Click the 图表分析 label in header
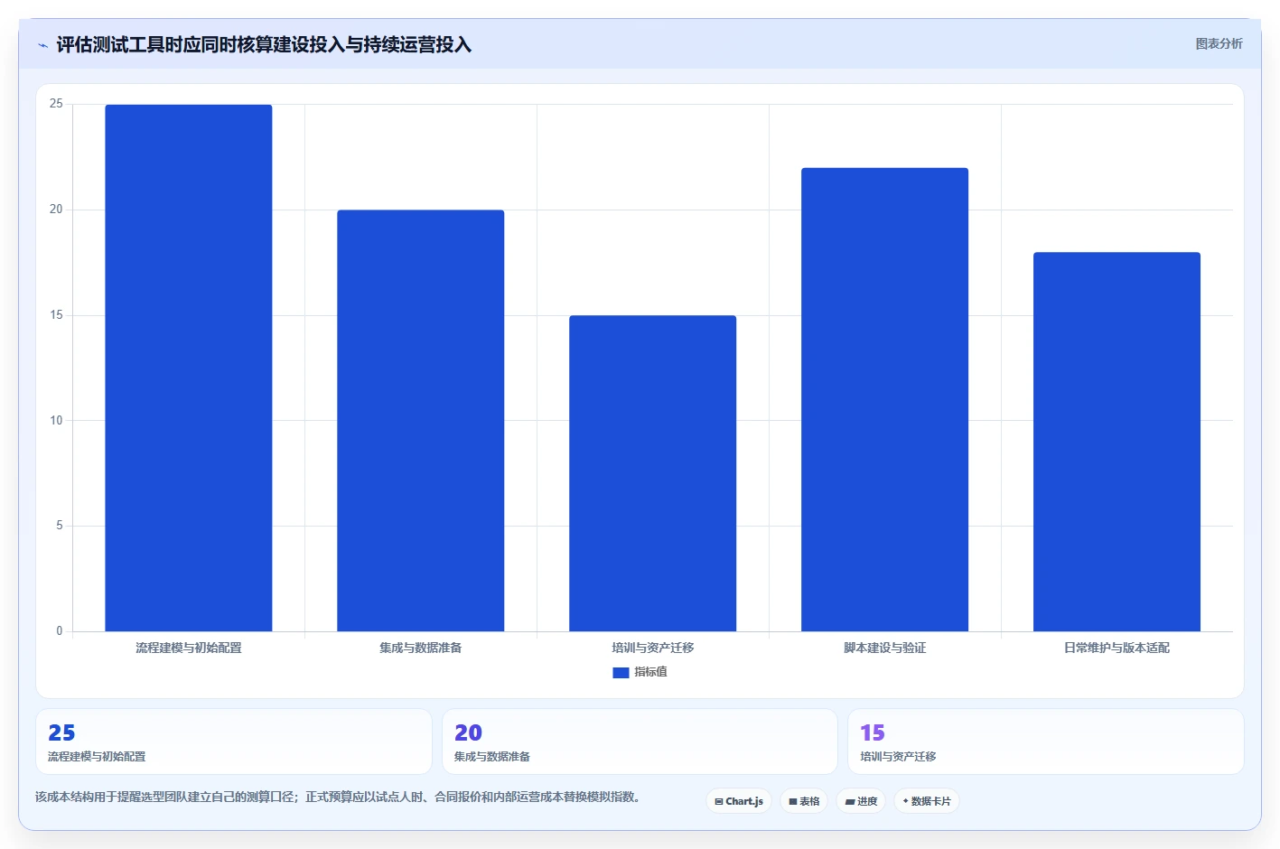The height and width of the screenshot is (849, 1280). (1219, 43)
